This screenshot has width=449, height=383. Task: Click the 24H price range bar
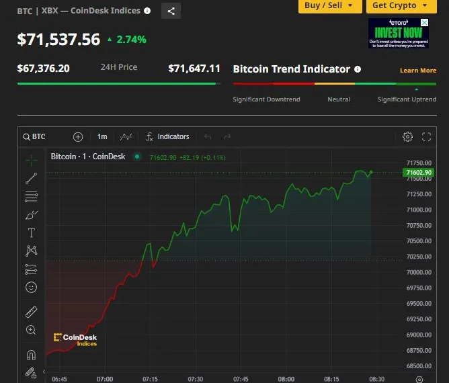point(119,84)
